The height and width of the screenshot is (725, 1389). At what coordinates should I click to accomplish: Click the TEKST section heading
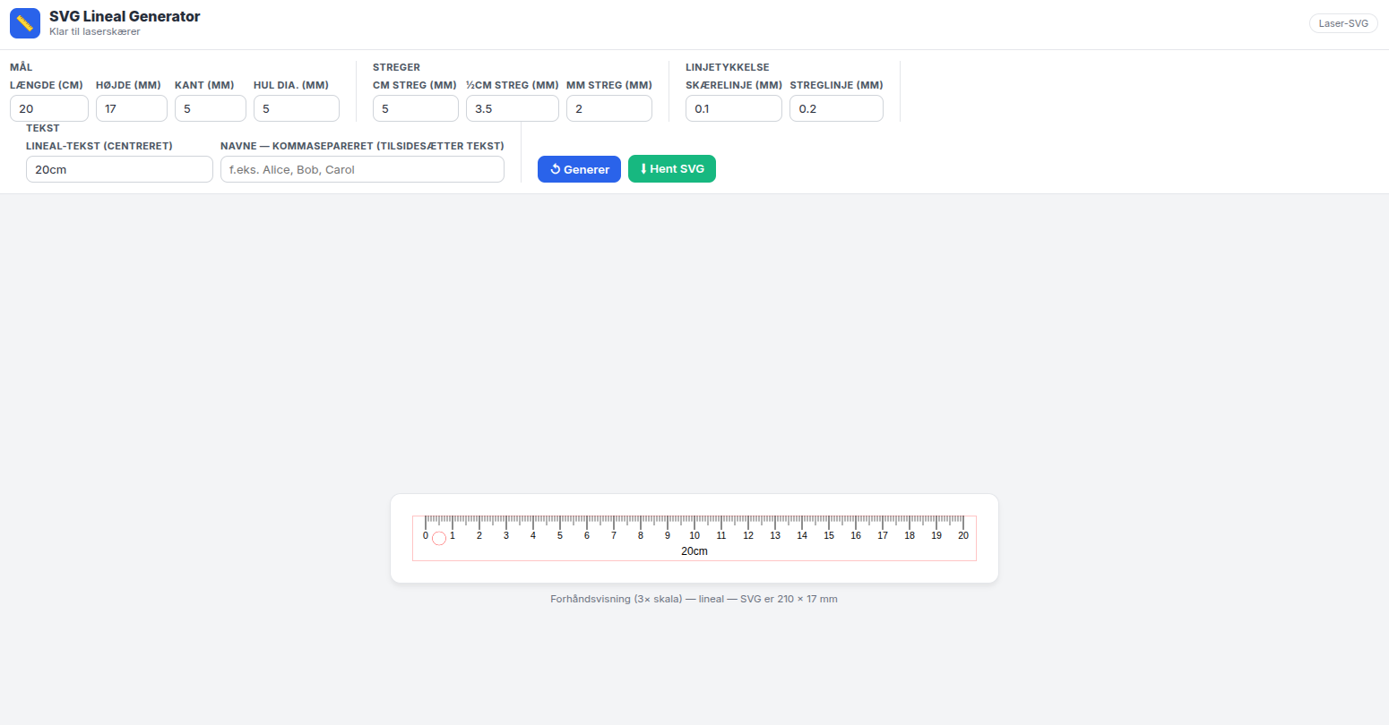(43, 128)
